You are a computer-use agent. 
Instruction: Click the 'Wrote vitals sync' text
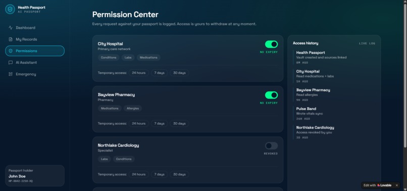tap(310, 114)
